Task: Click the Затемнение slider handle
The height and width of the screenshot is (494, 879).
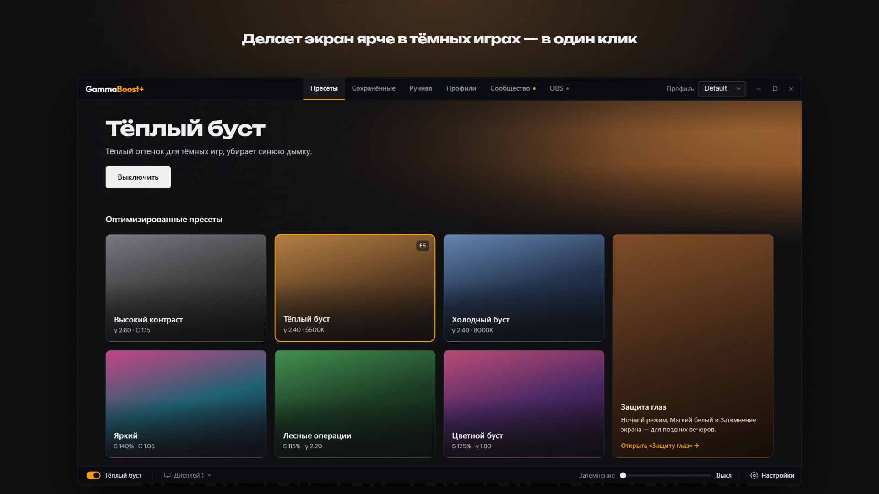Action: [x=623, y=475]
